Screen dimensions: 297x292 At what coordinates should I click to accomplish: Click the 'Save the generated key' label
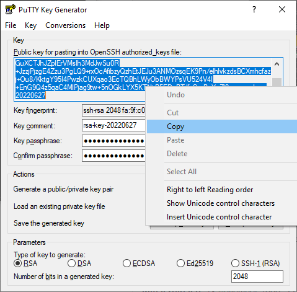(x=49, y=223)
